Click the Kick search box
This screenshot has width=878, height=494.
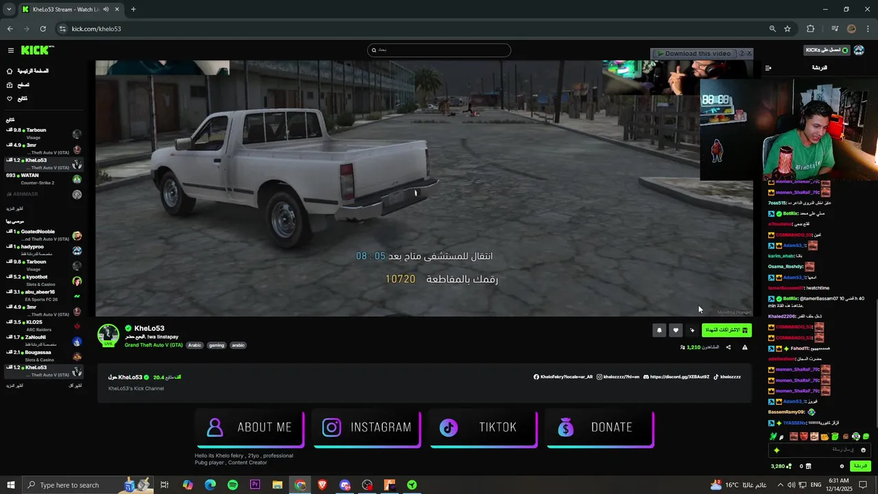coord(439,50)
